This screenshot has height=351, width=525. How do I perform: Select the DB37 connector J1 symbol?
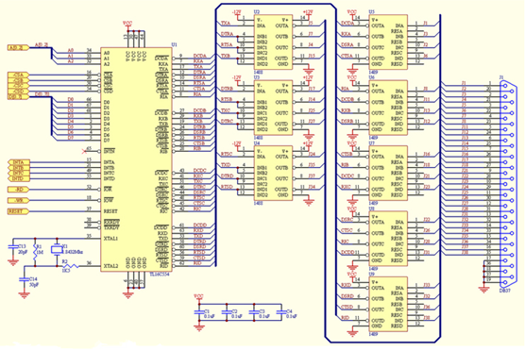(x=508, y=184)
